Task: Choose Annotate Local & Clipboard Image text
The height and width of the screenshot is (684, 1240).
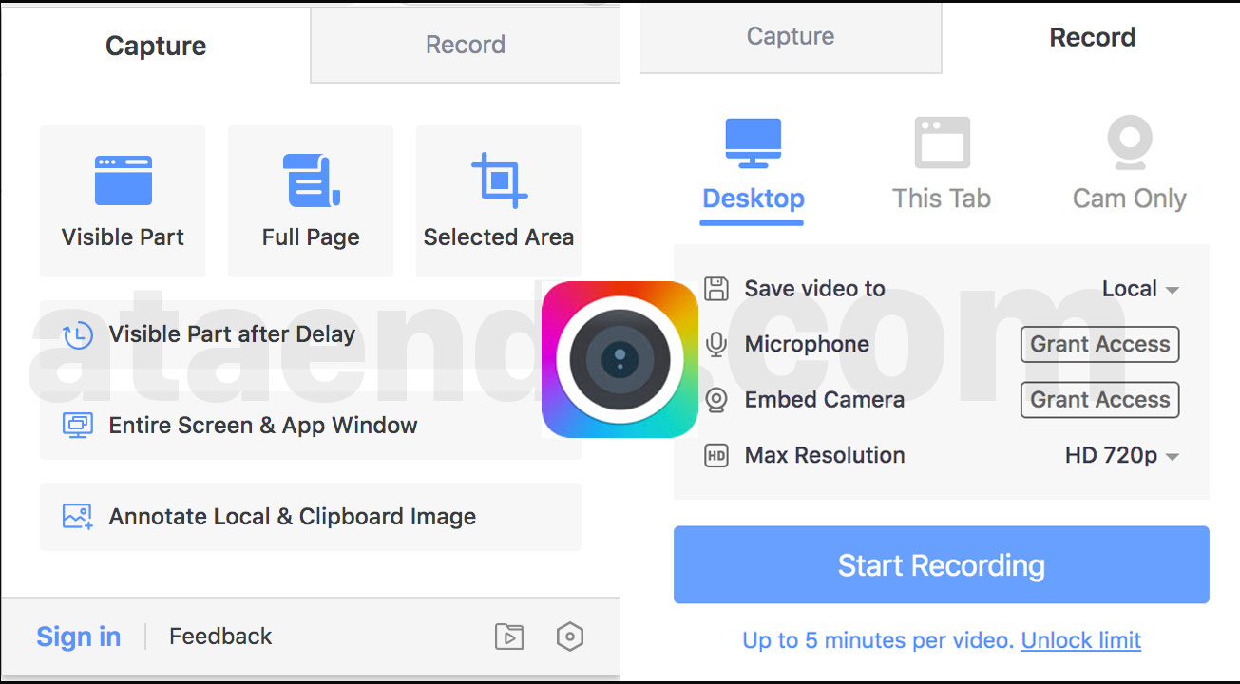Action: click(x=293, y=517)
